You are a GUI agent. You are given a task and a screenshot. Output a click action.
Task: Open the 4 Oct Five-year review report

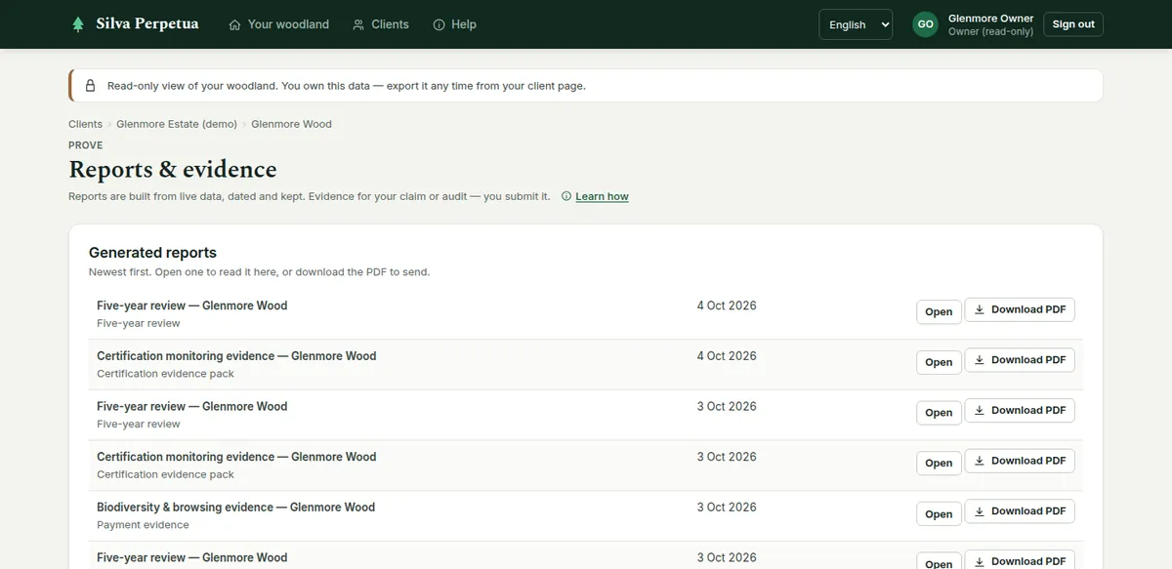click(x=939, y=311)
